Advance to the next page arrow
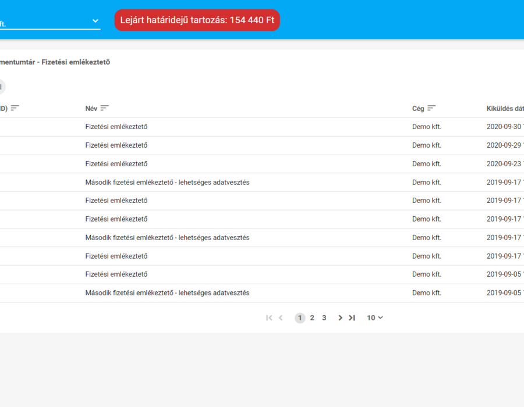The image size is (524, 407). click(340, 318)
